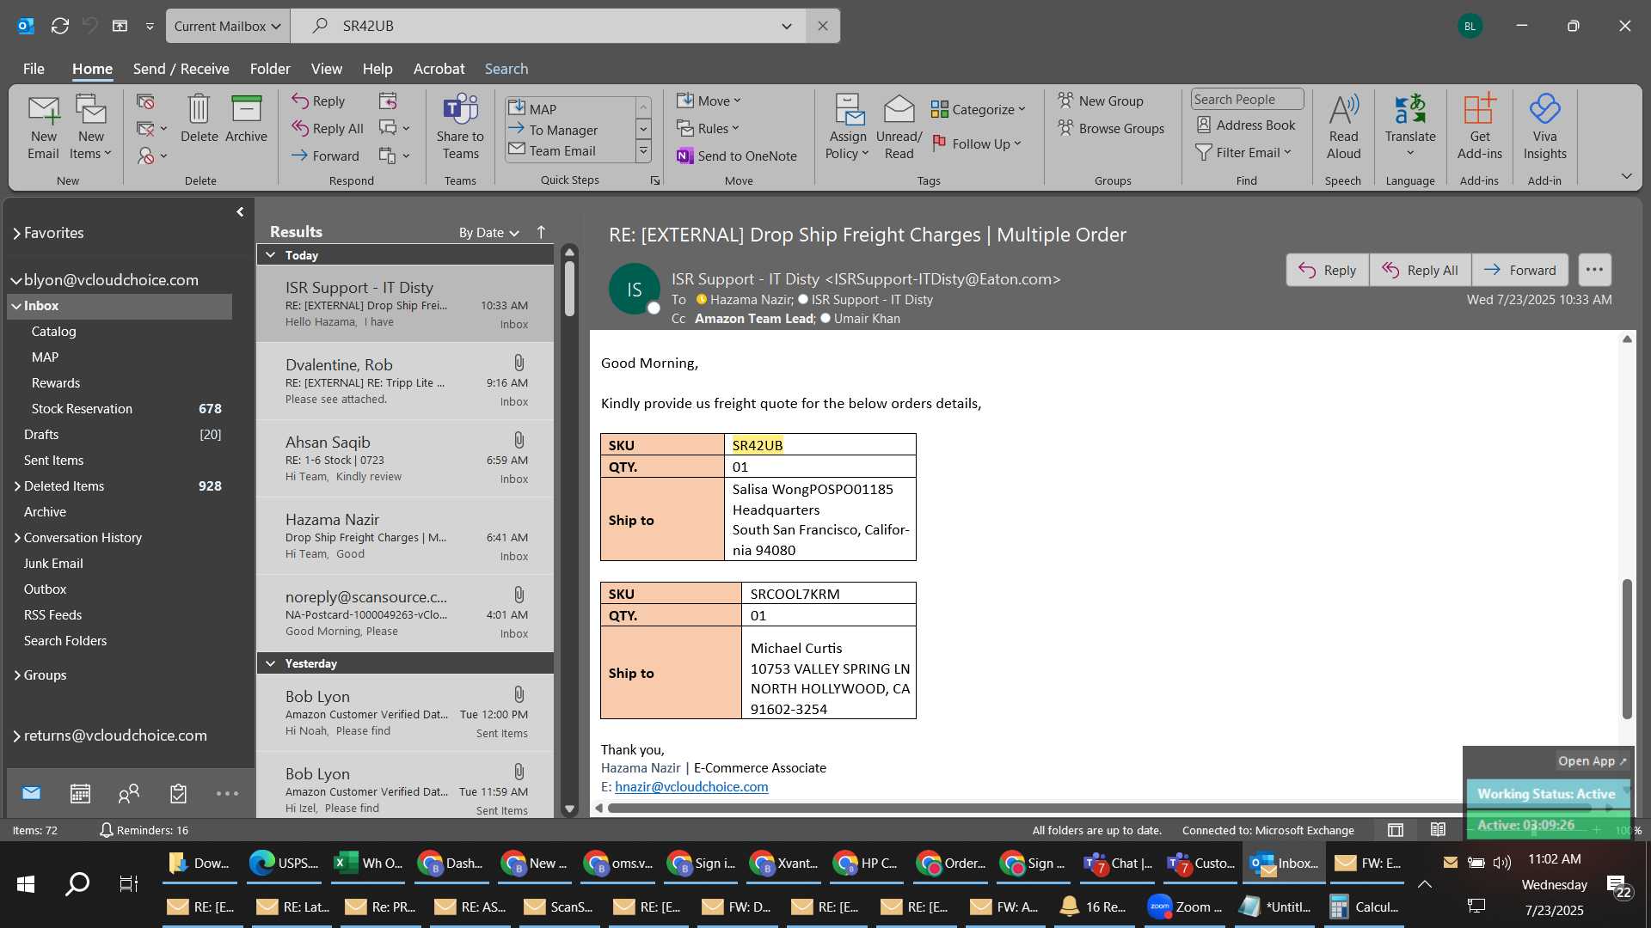Switch to Reading view layout icon
This screenshot has width=1651, height=928.
point(1438,830)
